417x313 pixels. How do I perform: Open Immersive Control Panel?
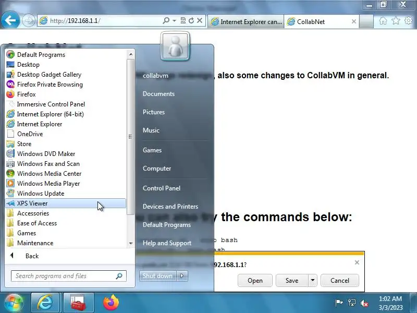(x=65, y=104)
